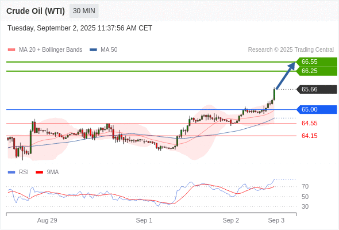Click the Crude Oil (WTI) title
Viewport: 339px width, 230px height.
click(x=36, y=11)
